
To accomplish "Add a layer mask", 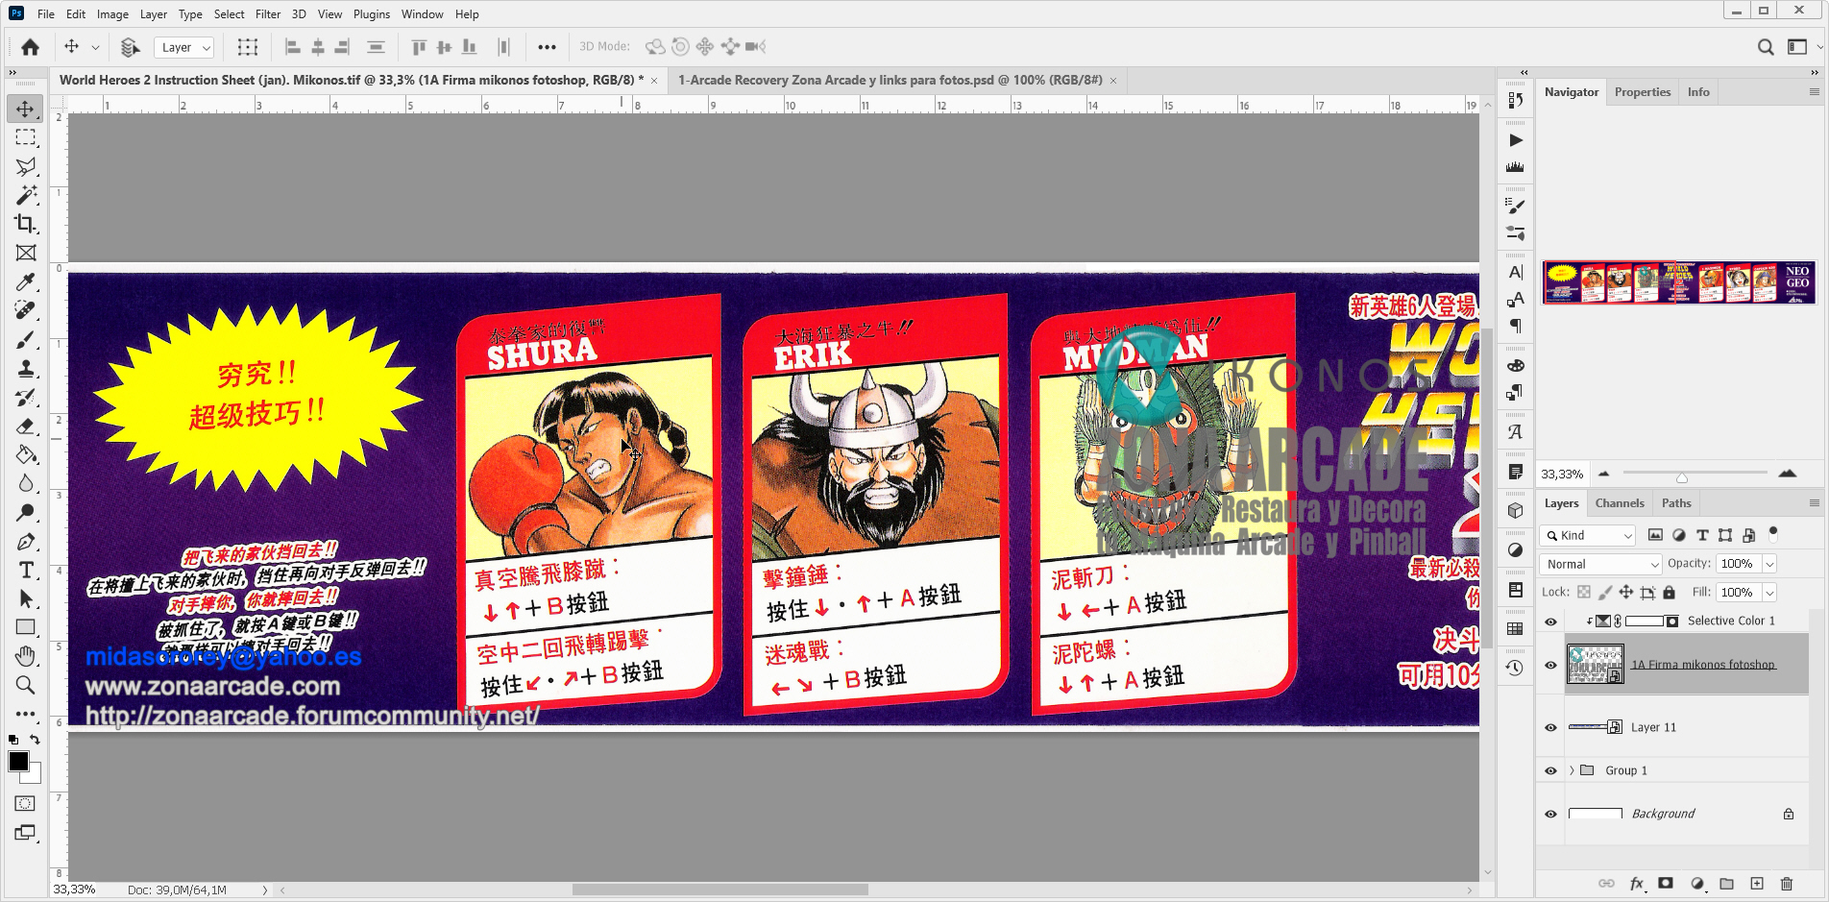I will coord(1664,883).
